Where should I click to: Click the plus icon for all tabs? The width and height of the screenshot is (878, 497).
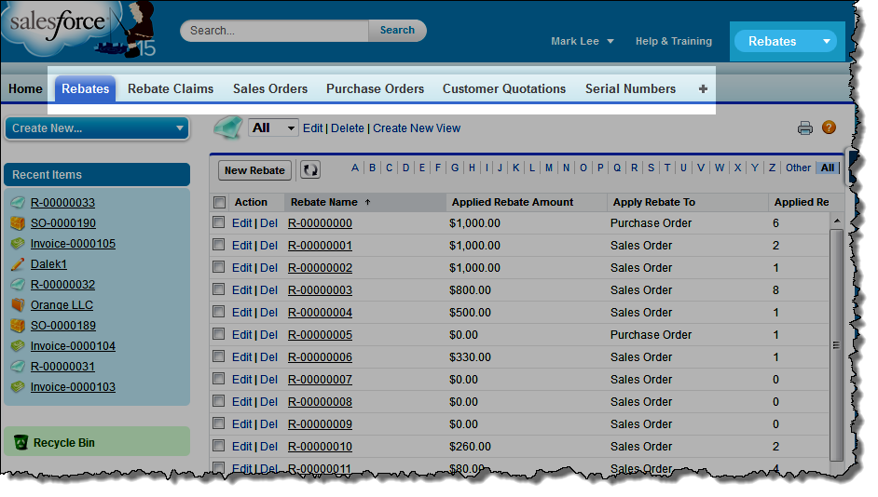pyautogui.click(x=703, y=89)
